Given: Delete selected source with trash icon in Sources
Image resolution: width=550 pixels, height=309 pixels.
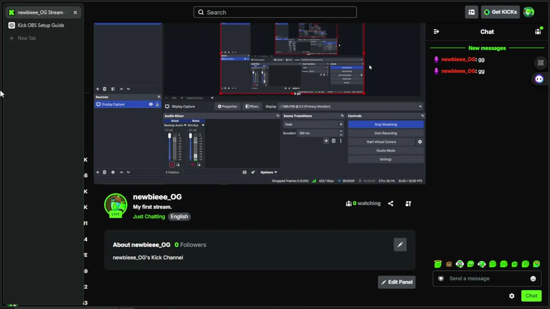Looking at the screenshot, I should (104, 172).
